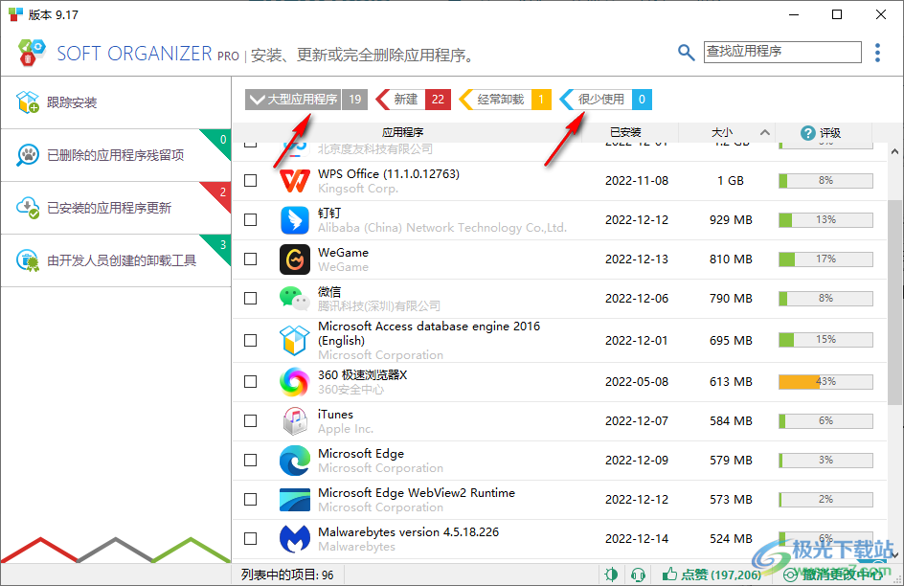Click the 大小 column sort arrow
904x586 pixels.
(x=765, y=132)
